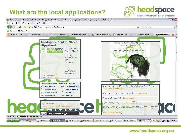Click Forward to Friend link
181x136 pixels.
[x=72, y=86]
